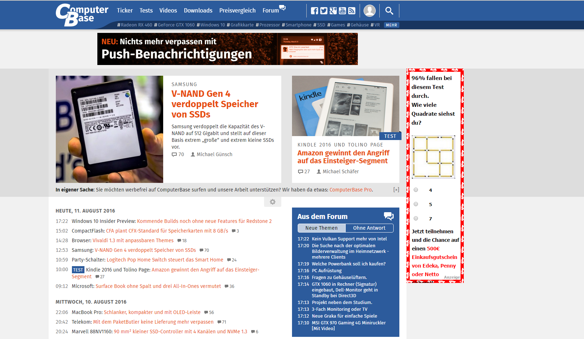Open the Tests menu
The image size is (584, 339).
click(146, 10)
